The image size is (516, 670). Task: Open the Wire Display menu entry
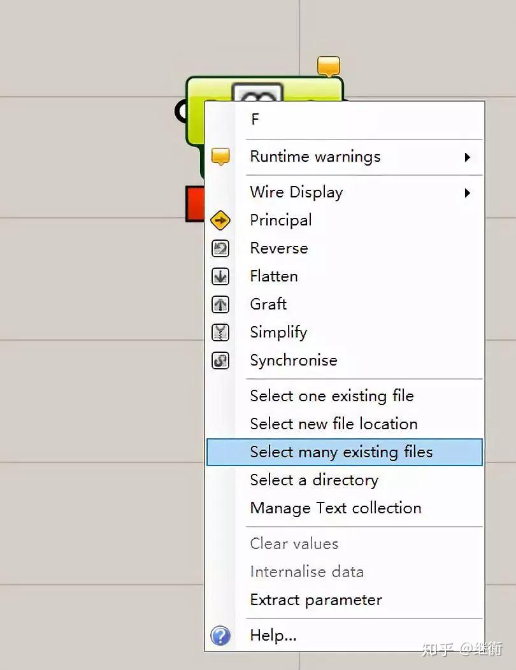tap(297, 192)
